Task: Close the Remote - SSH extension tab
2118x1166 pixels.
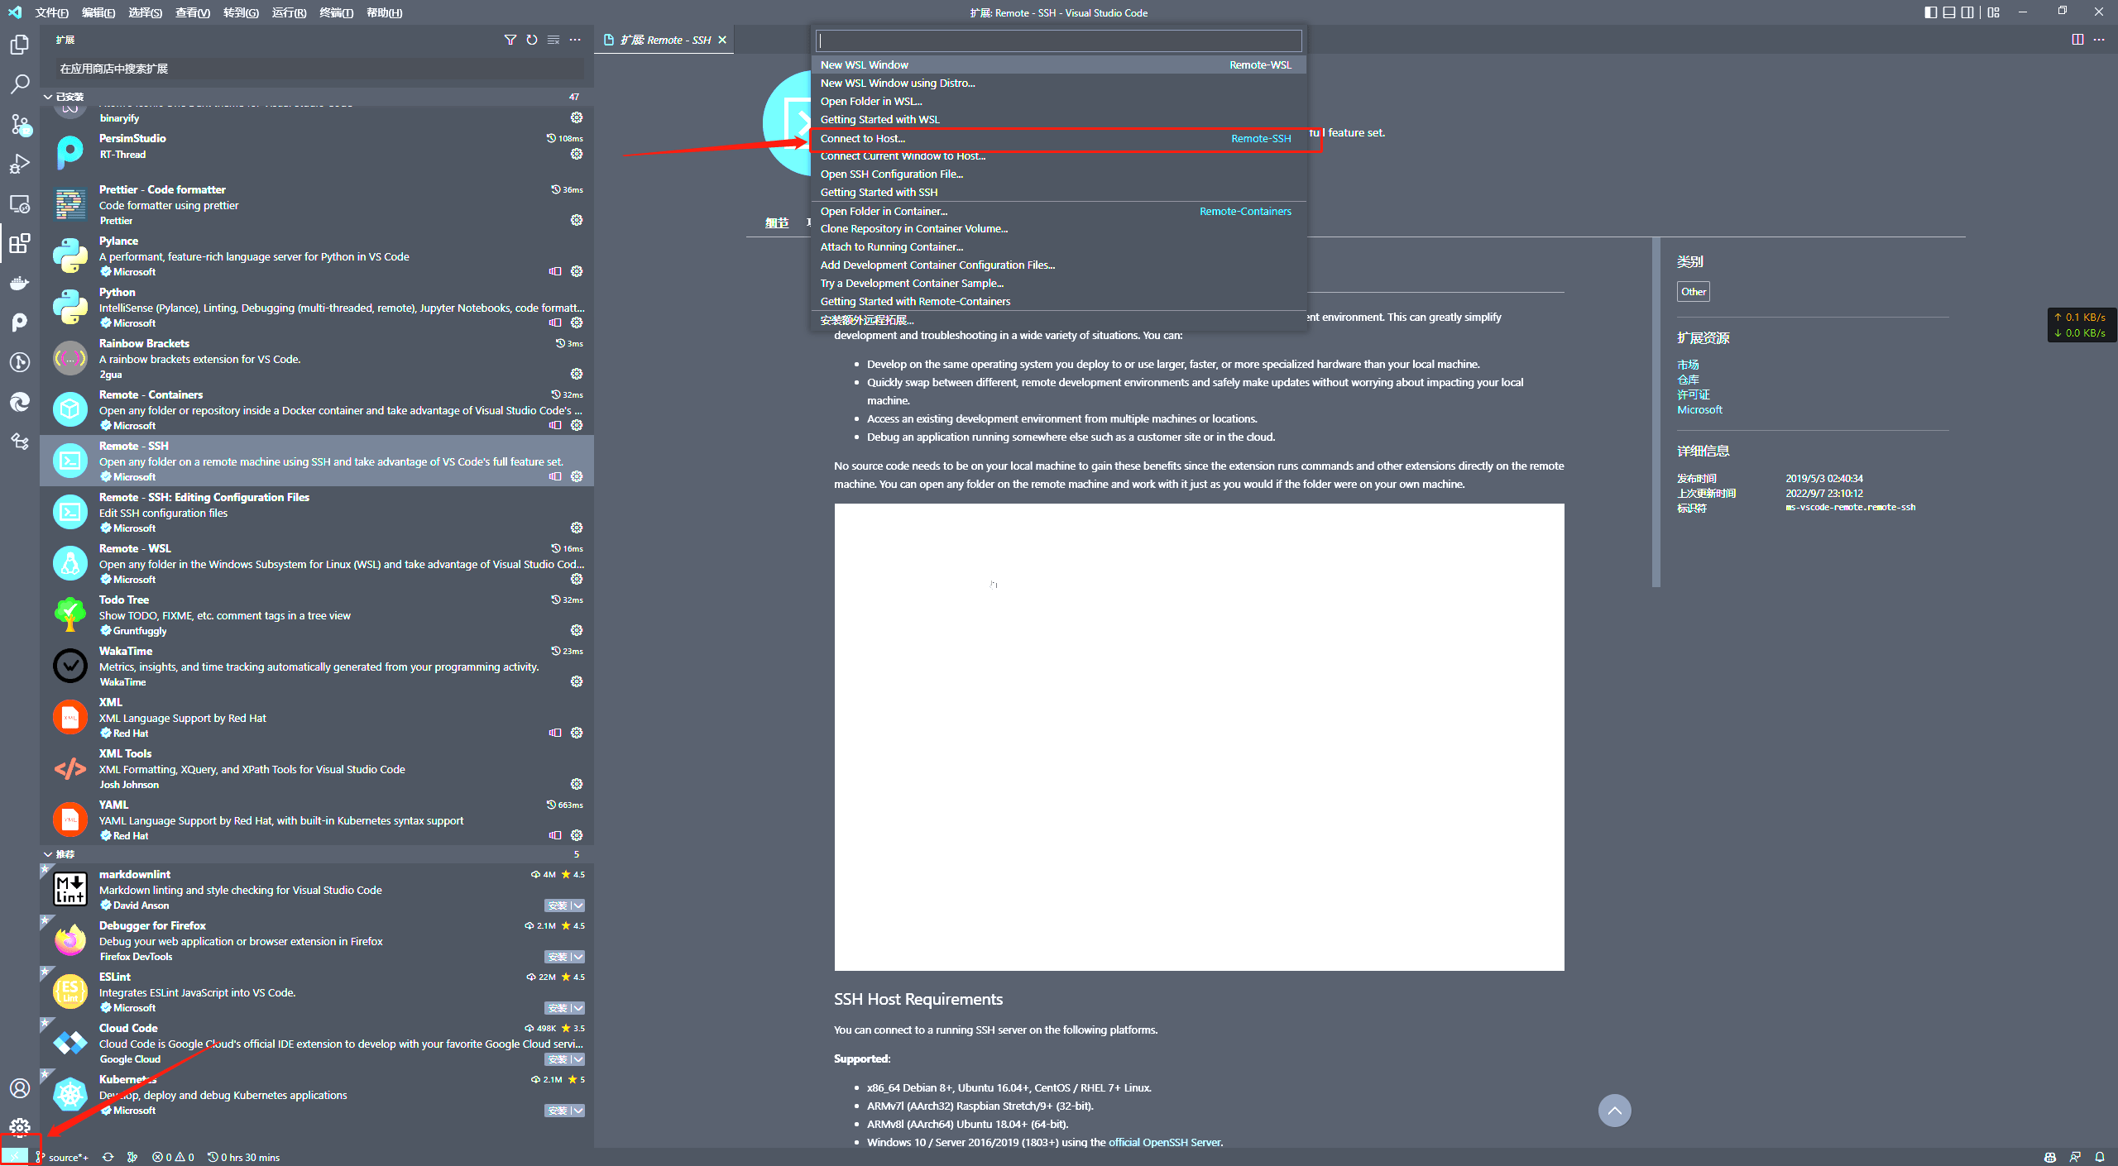Action: tap(722, 40)
